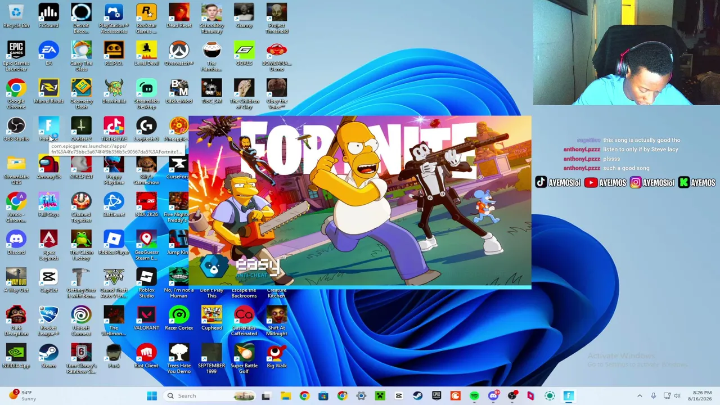Select the NBA 2K26 desktop icon
Image resolution: width=720 pixels, height=405 pixels.
pos(146,205)
